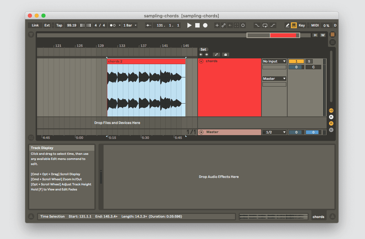Enable Link sync in the top left
The image size is (365, 239).
pyautogui.click(x=35, y=25)
